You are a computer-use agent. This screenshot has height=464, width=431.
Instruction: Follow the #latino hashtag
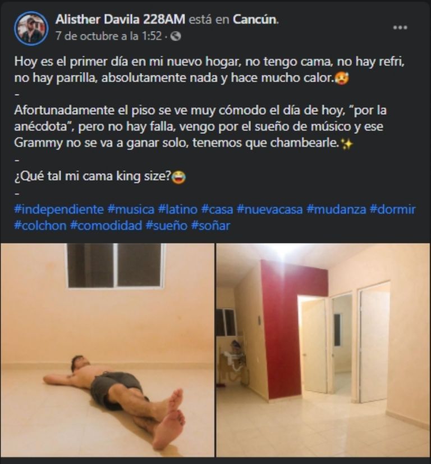tap(177, 209)
